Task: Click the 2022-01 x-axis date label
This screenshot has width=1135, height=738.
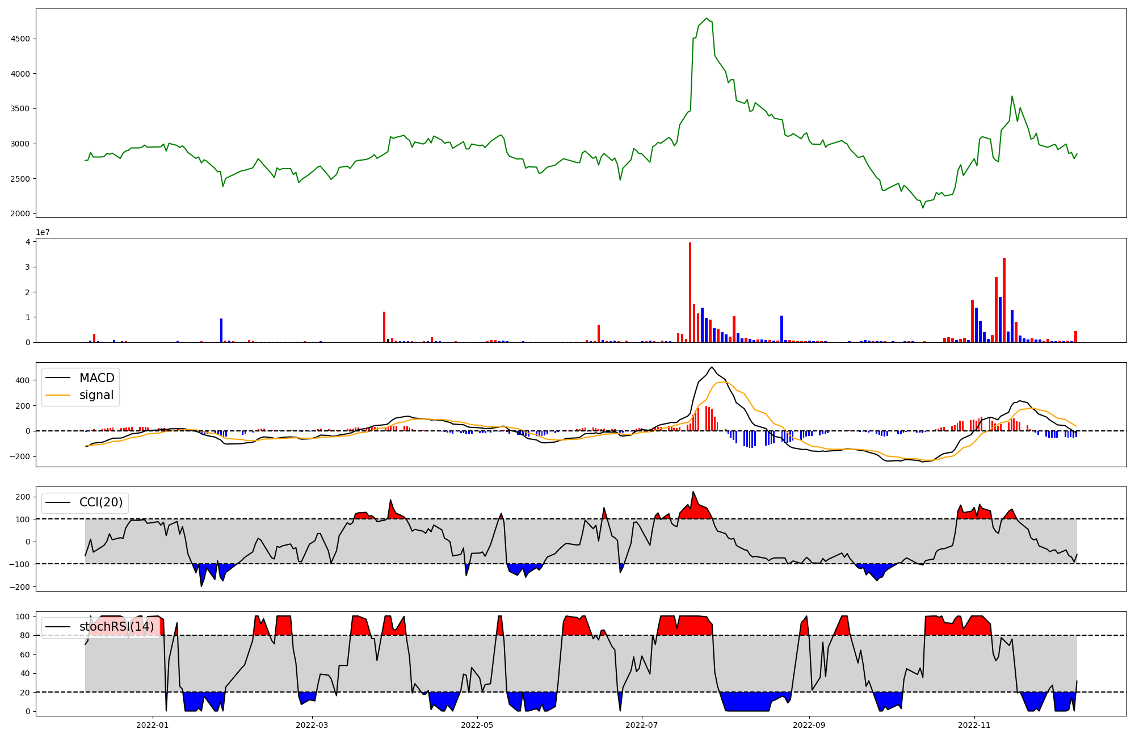Action: pyautogui.click(x=153, y=725)
